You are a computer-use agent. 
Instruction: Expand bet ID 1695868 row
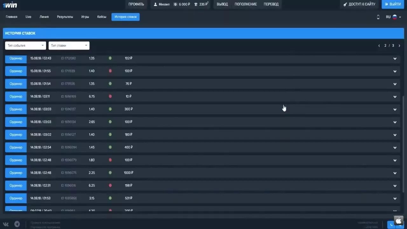click(x=395, y=198)
